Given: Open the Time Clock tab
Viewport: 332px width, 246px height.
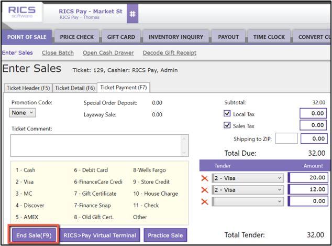Looking at the screenshot, I should tap(269, 37).
